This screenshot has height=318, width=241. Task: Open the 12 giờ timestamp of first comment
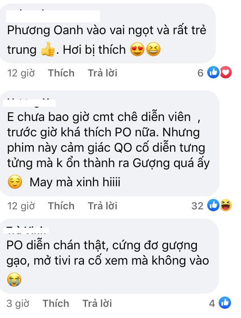21,73
